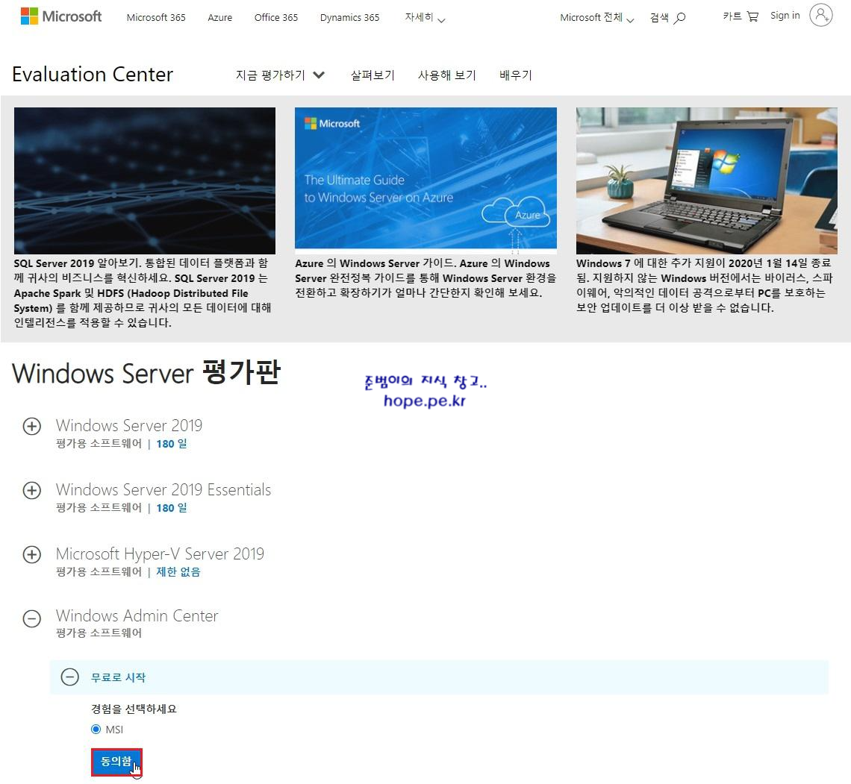Open the 자세히 dropdown menu

(425, 17)
